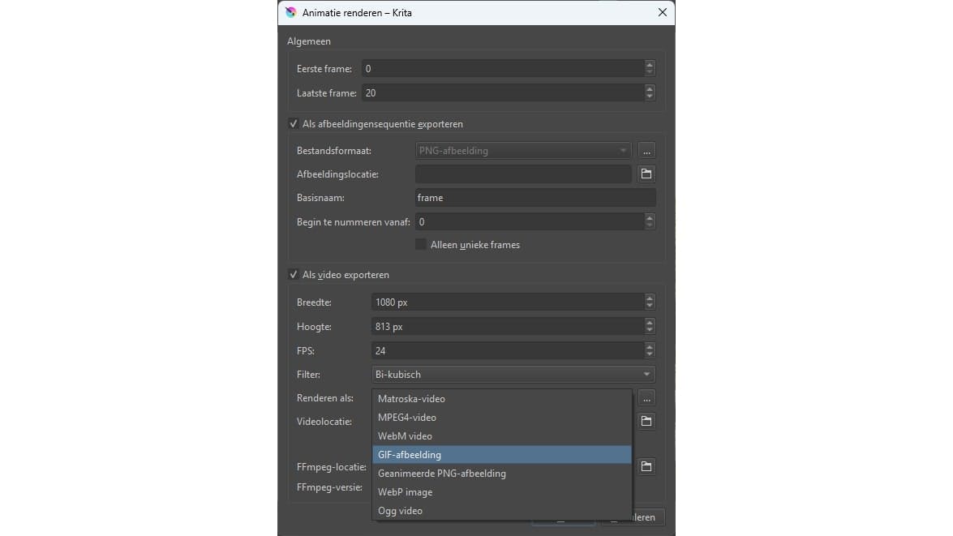Viewport: 953px width, 536px height.
Task: Open the Filter Bi-kubisch dropdown
Action: (x=513, y=375)
